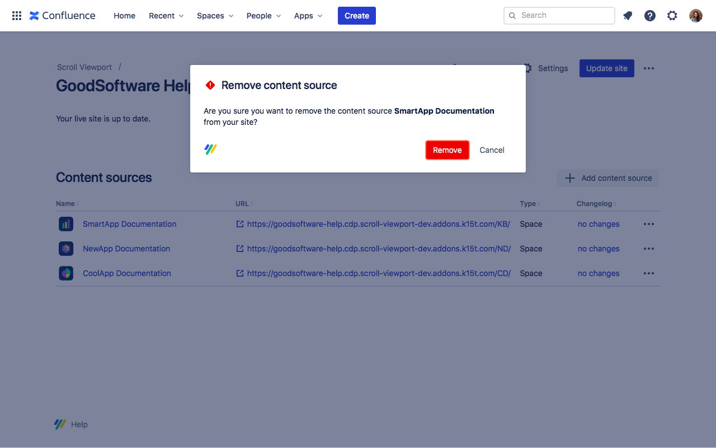Click the SmartApp Documentation space icon

point(65,223)
